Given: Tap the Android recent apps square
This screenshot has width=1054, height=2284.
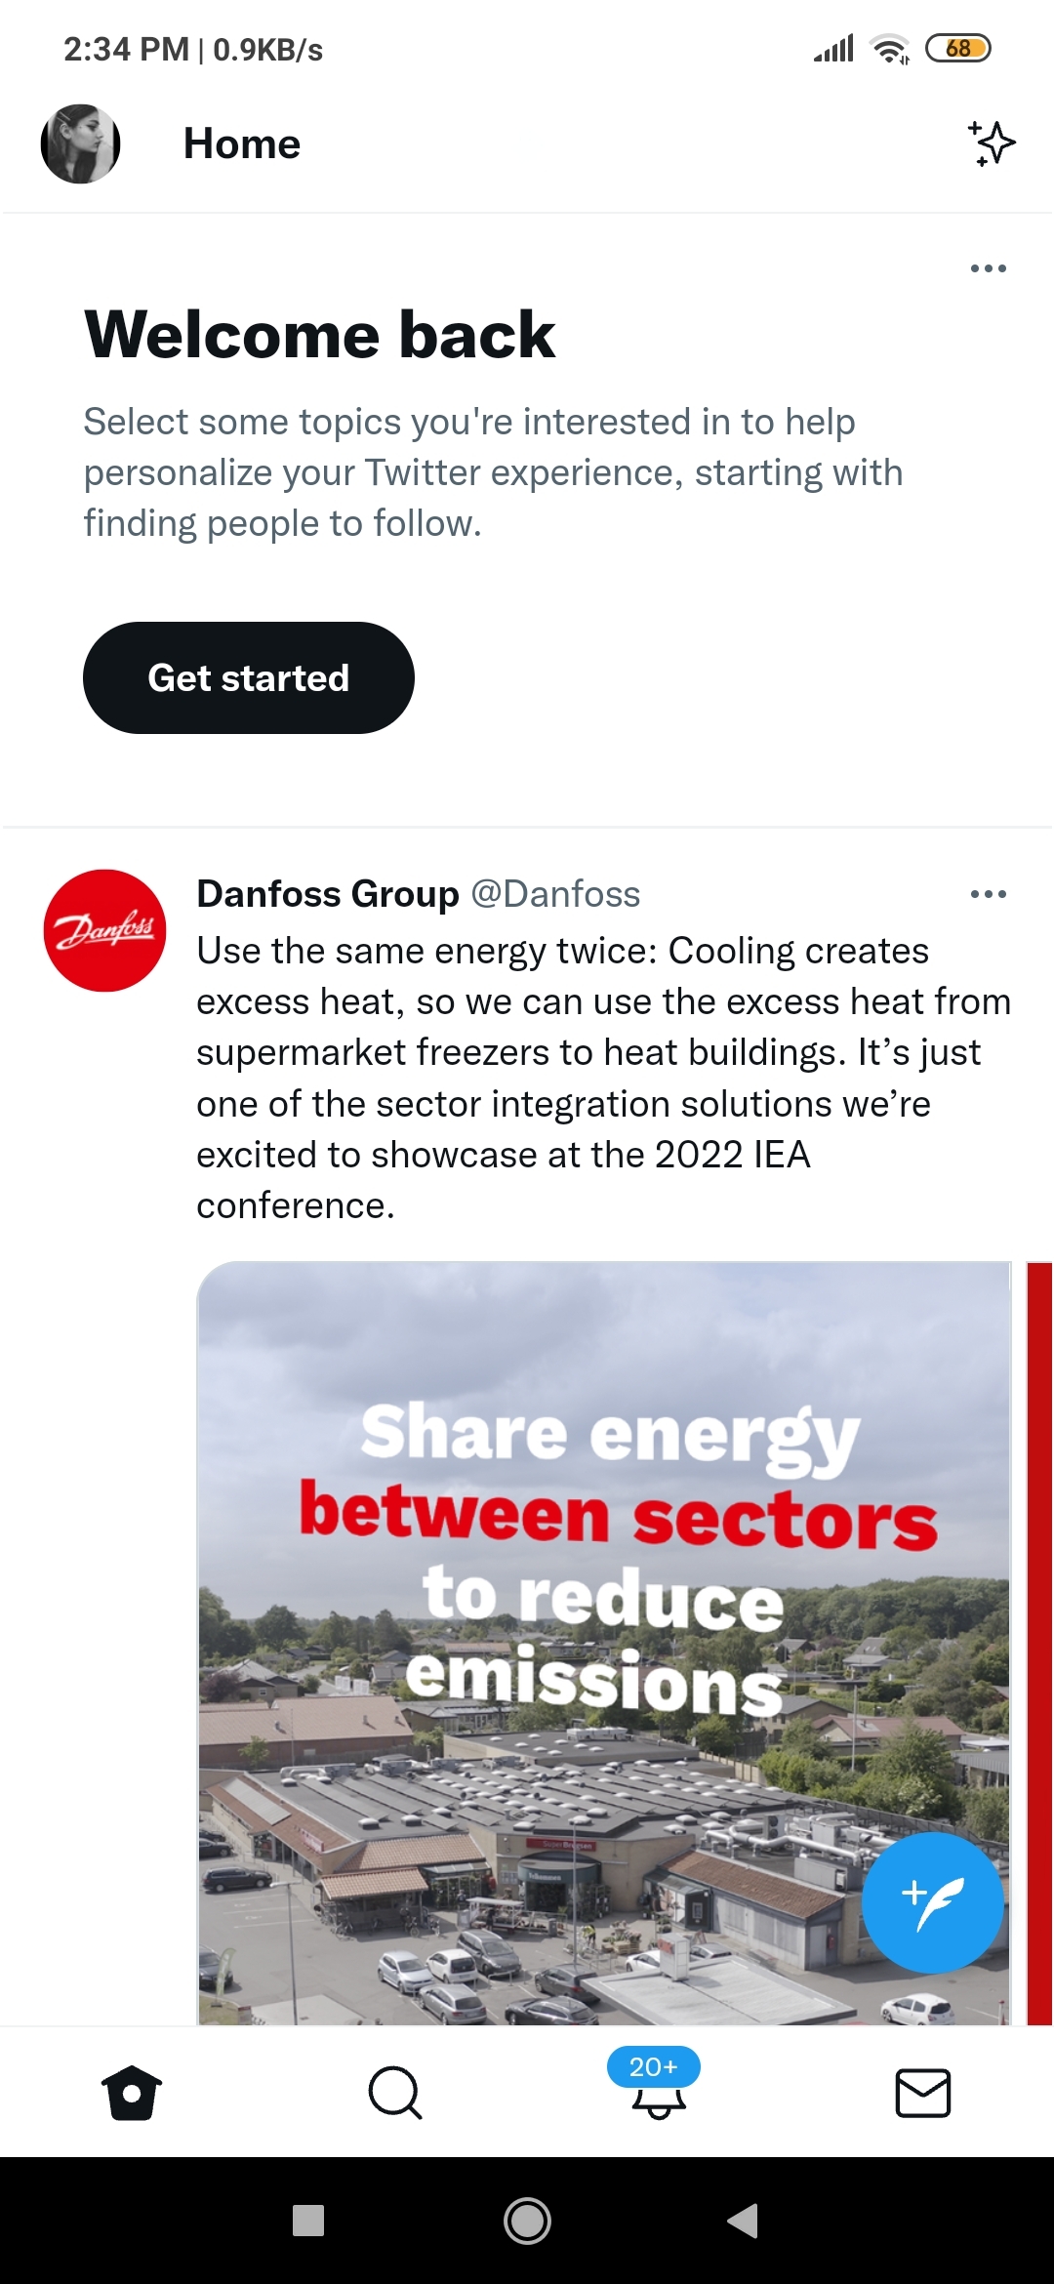Looking at the screenshot, I should (308, 2221).
